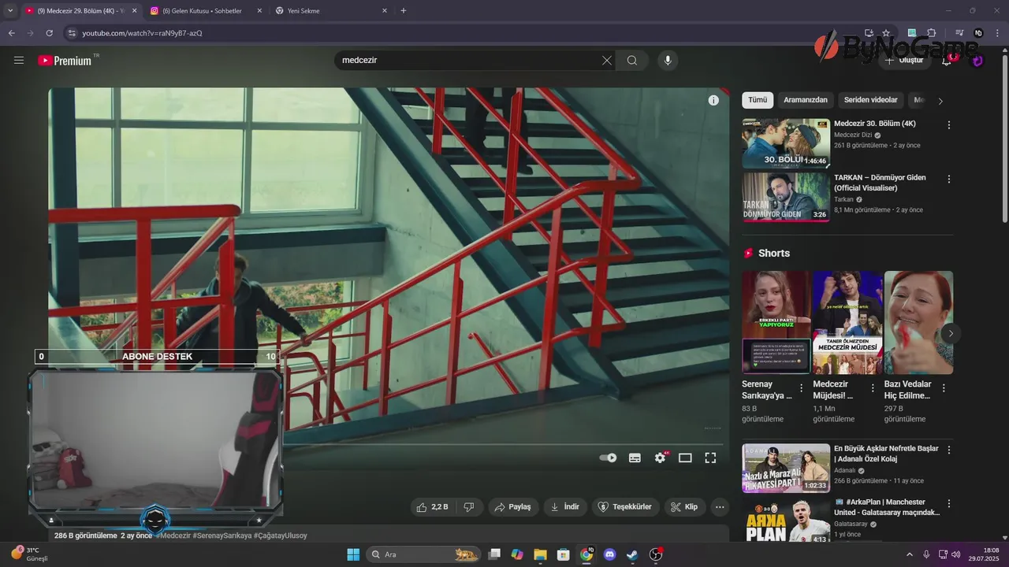Open options menu for Medcezir 30. Bölüm
Viewport: 1009px width, 567px height.
(x=949, y=125)
